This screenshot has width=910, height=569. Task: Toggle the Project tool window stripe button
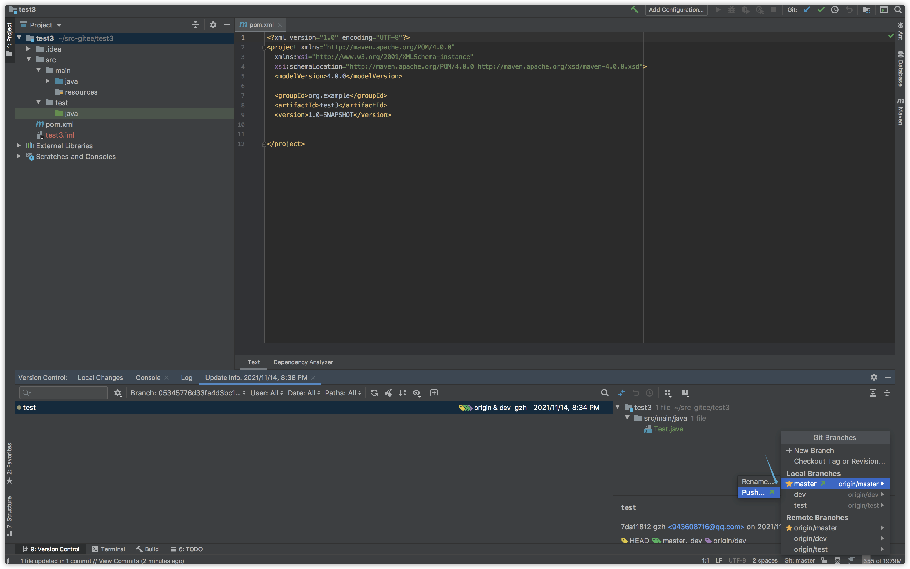pos(9,39)
